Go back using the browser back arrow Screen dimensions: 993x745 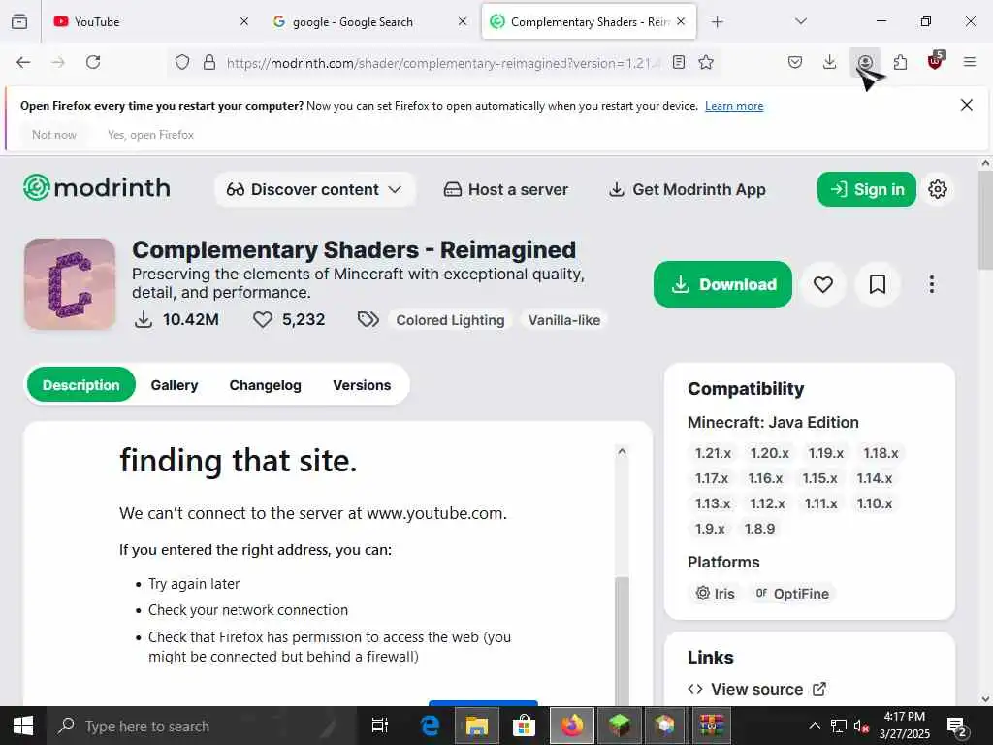click(23, 62)
